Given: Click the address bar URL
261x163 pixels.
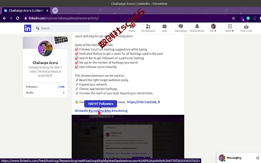Looking at the screenshot, I should click(64, 18).
